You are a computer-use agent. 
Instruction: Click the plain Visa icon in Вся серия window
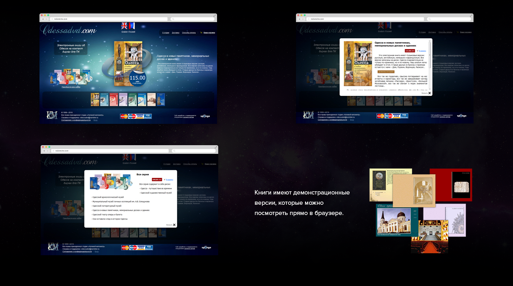(141, 248)
